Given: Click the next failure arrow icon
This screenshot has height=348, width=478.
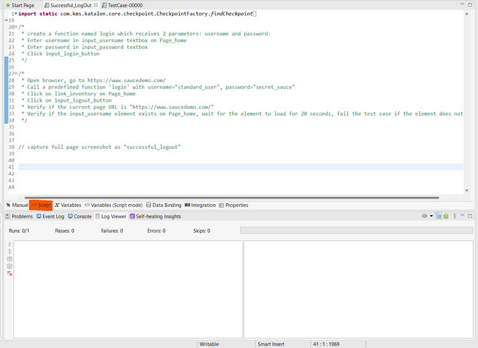Looking at the screenshot, I should coord(10,266).
